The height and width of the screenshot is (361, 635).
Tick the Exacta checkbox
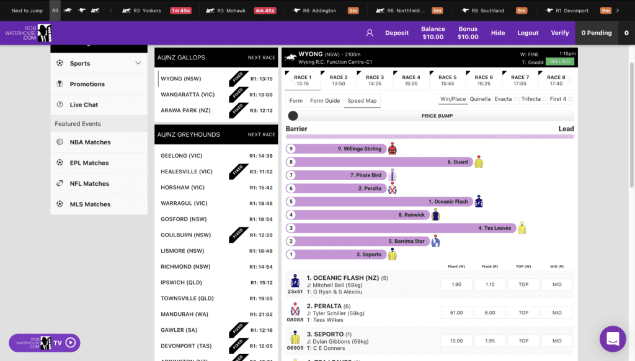pos(515,99)
